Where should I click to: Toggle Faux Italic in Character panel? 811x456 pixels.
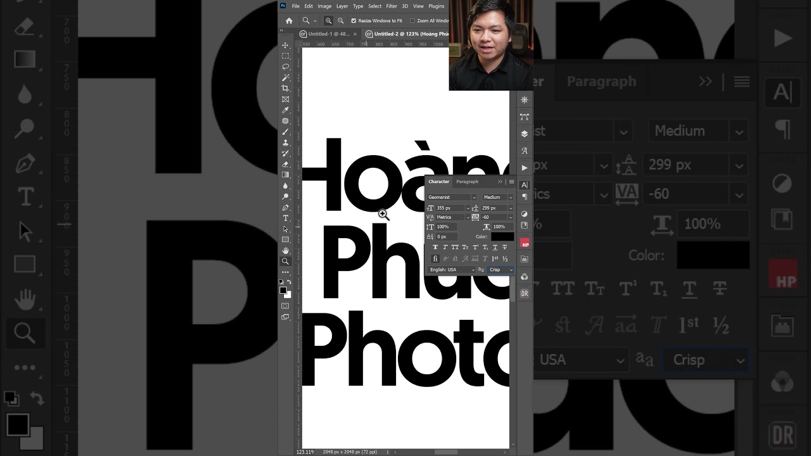point(445,248)
